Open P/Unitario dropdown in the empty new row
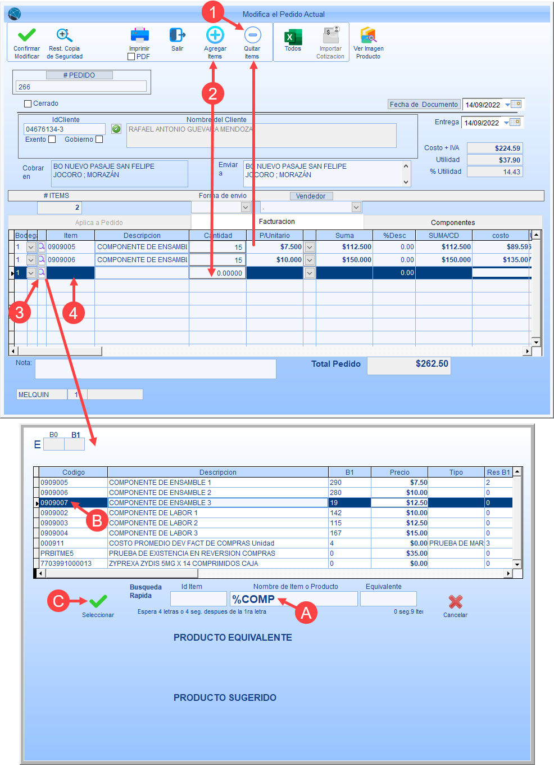The image size is (554, 765). [310, 273]
